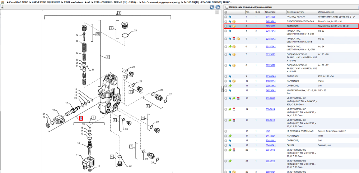Click blue arrow icon in ЗОЛОТНИК row
Screen dimensions: 359x173
[230, 76]
